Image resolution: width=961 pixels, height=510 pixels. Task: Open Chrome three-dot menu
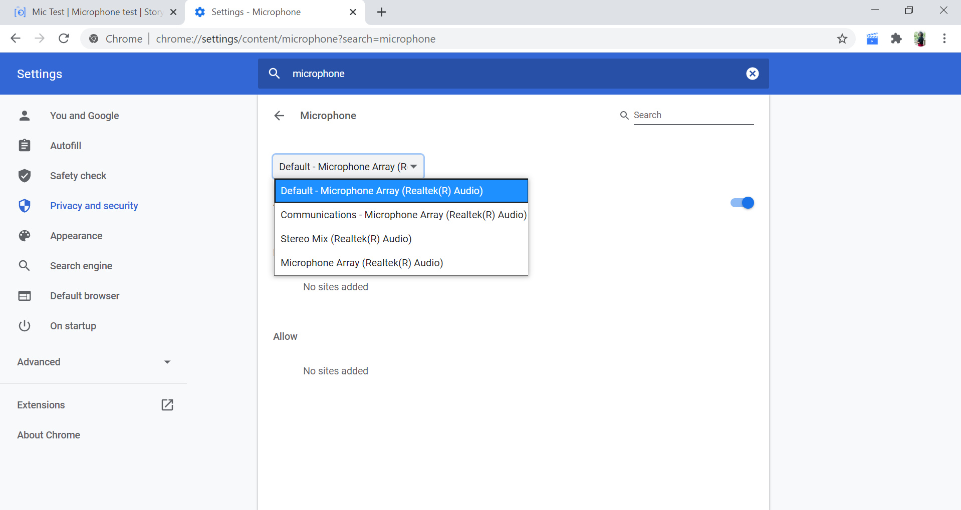[944, 39]
